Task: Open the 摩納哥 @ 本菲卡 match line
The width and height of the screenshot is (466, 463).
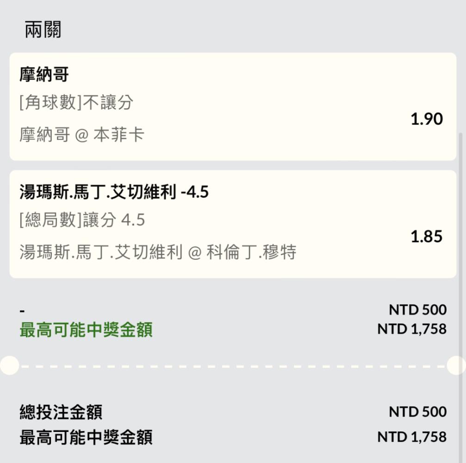Action: pos(82,134)
